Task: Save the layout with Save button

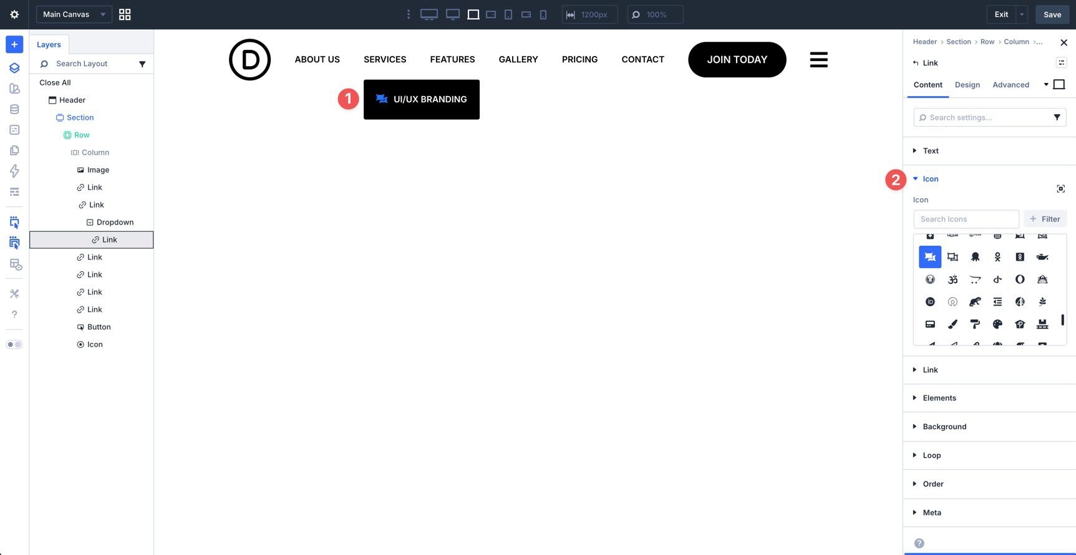Action: pyautogui.click(x=1052, y=14)
